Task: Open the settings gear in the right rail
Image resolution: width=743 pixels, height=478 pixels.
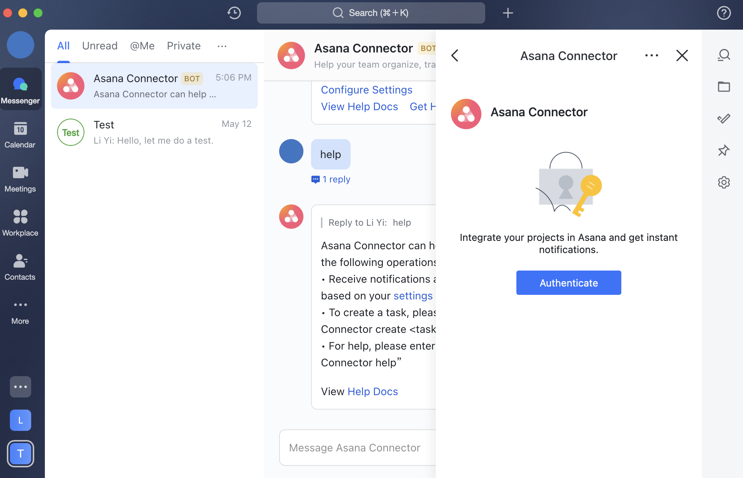Action: 724,182
